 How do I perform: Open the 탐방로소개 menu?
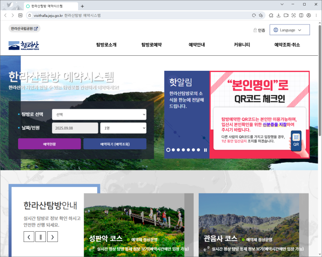[106, 45]
